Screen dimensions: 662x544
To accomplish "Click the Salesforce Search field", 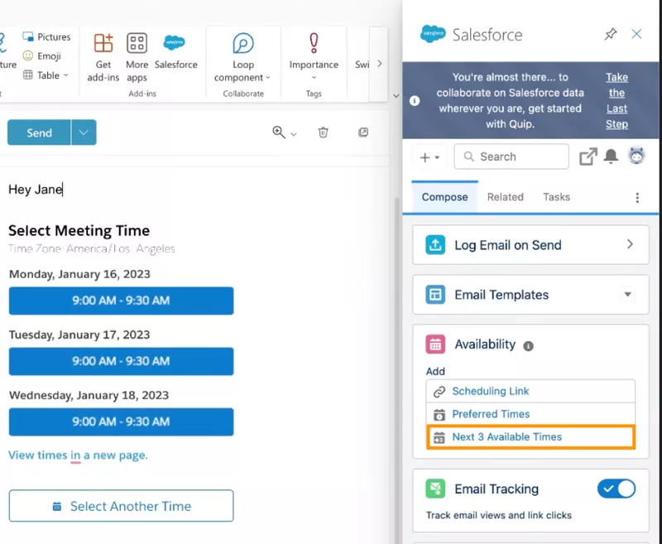I will (511, 156).
